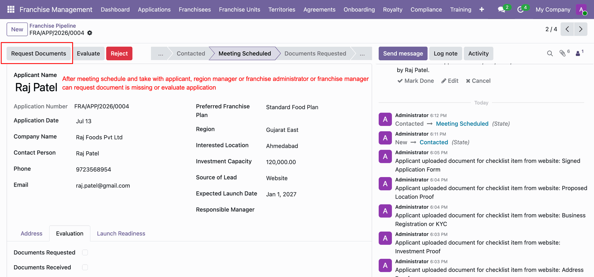Expand later stages ellipsis in status bar

pyautogui.click(x=362, y=54)
